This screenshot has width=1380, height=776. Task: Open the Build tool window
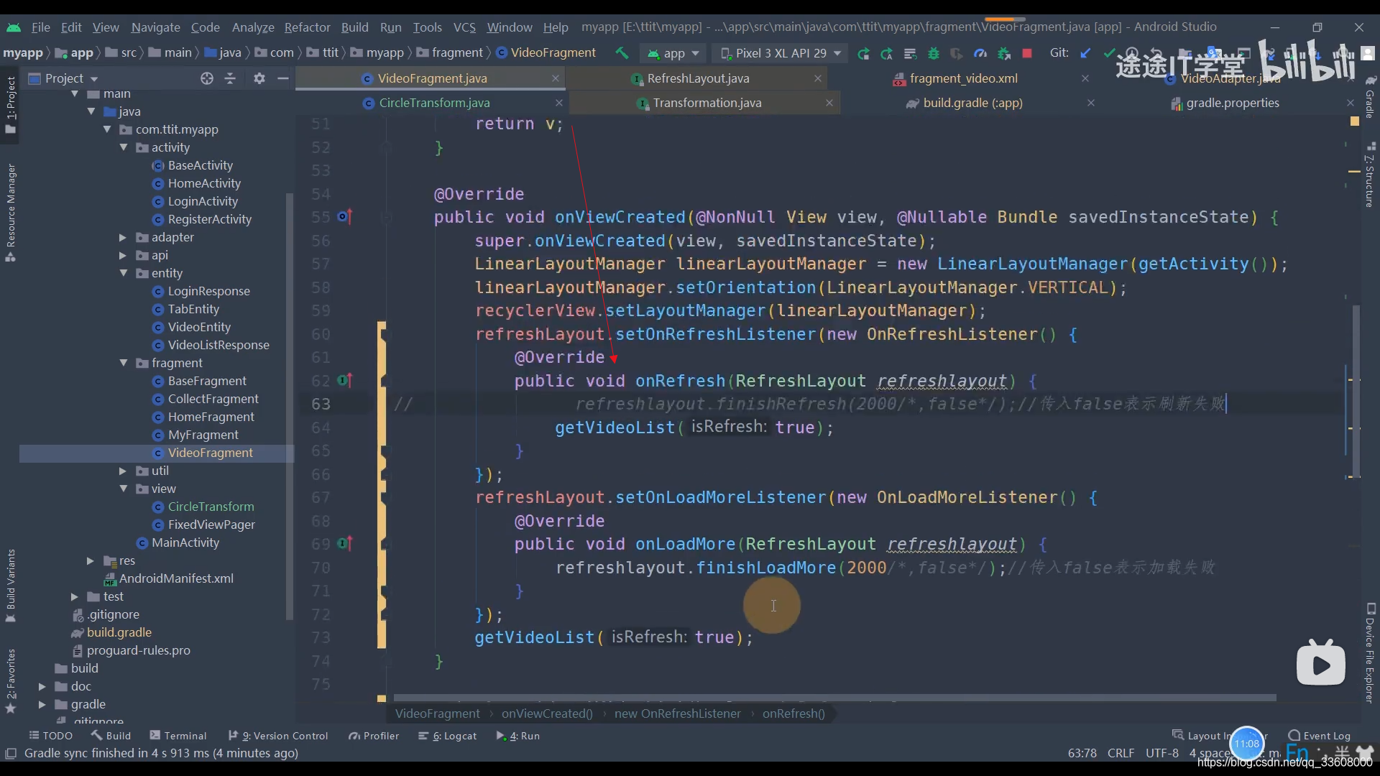[111, 736]
